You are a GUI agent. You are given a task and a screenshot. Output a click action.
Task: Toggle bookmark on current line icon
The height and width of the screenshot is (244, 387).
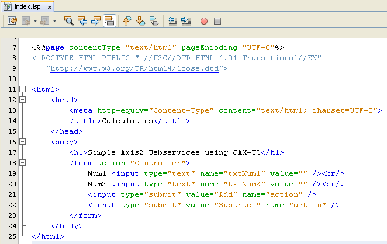pos(154,20)
